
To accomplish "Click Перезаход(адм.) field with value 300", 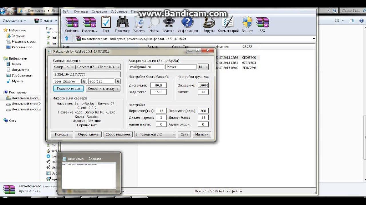I will click(203, 111).
